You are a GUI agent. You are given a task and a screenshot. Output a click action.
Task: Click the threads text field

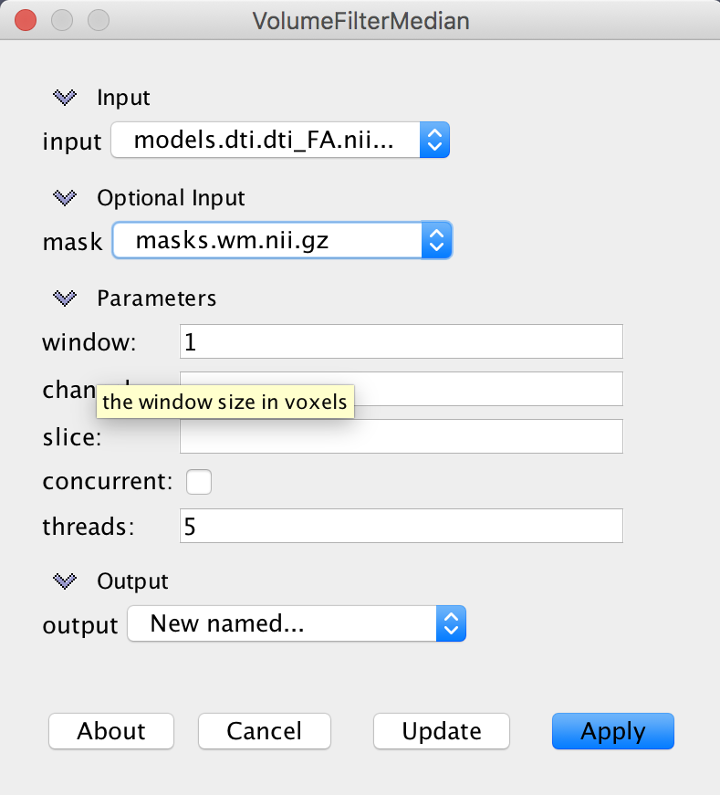pos(401,526)
